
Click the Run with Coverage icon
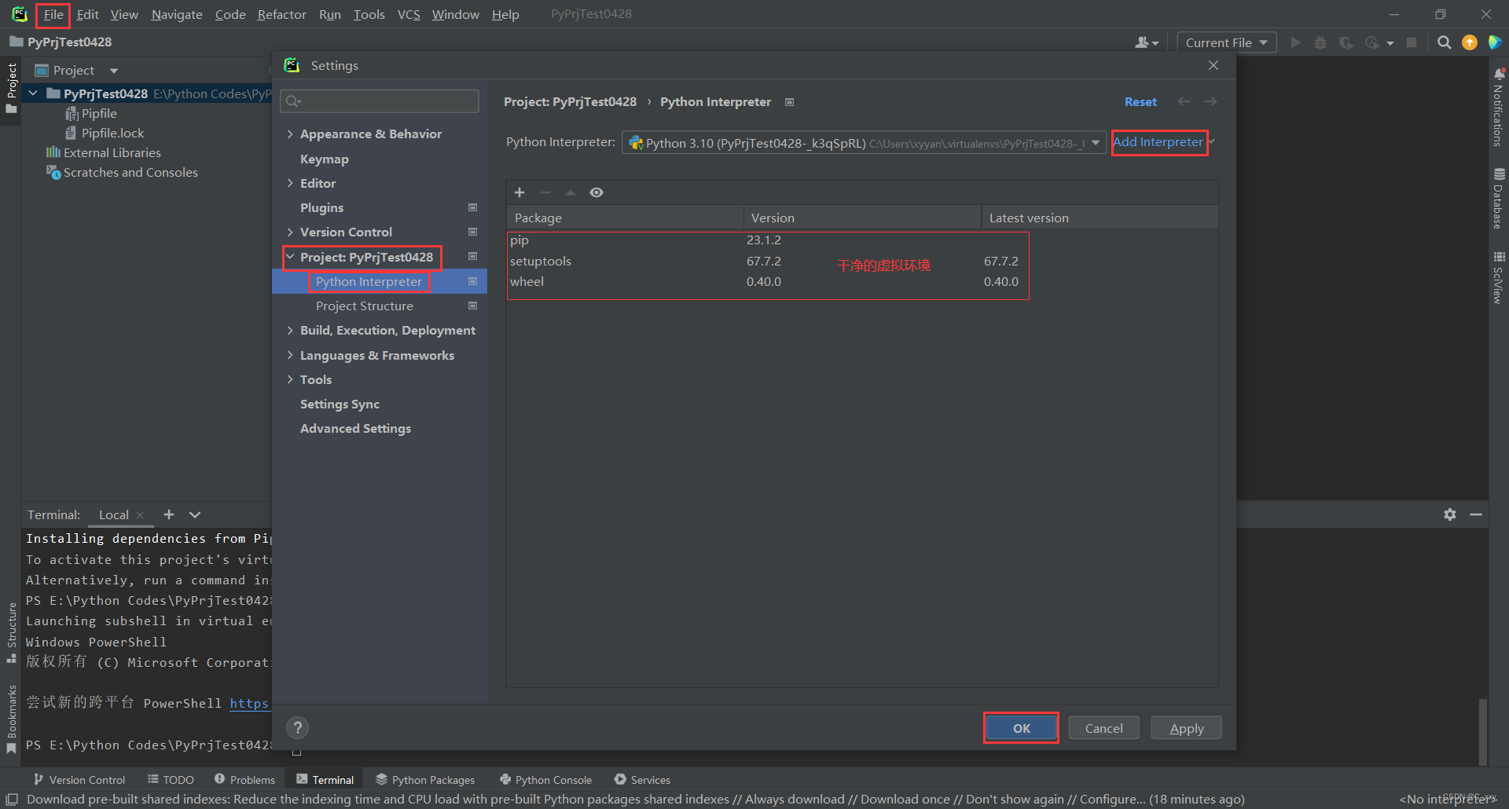click(x=1346, y=42)
